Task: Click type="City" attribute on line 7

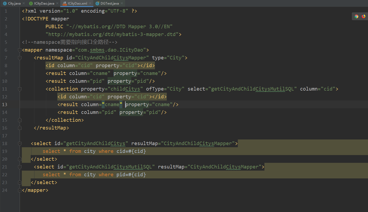Action: [x=168, y=58]
